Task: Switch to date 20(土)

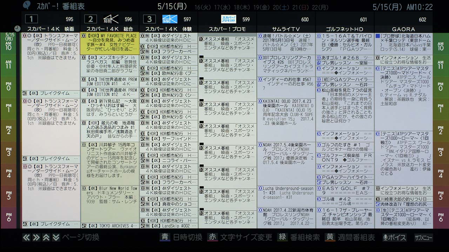Action: click(281, 7)
